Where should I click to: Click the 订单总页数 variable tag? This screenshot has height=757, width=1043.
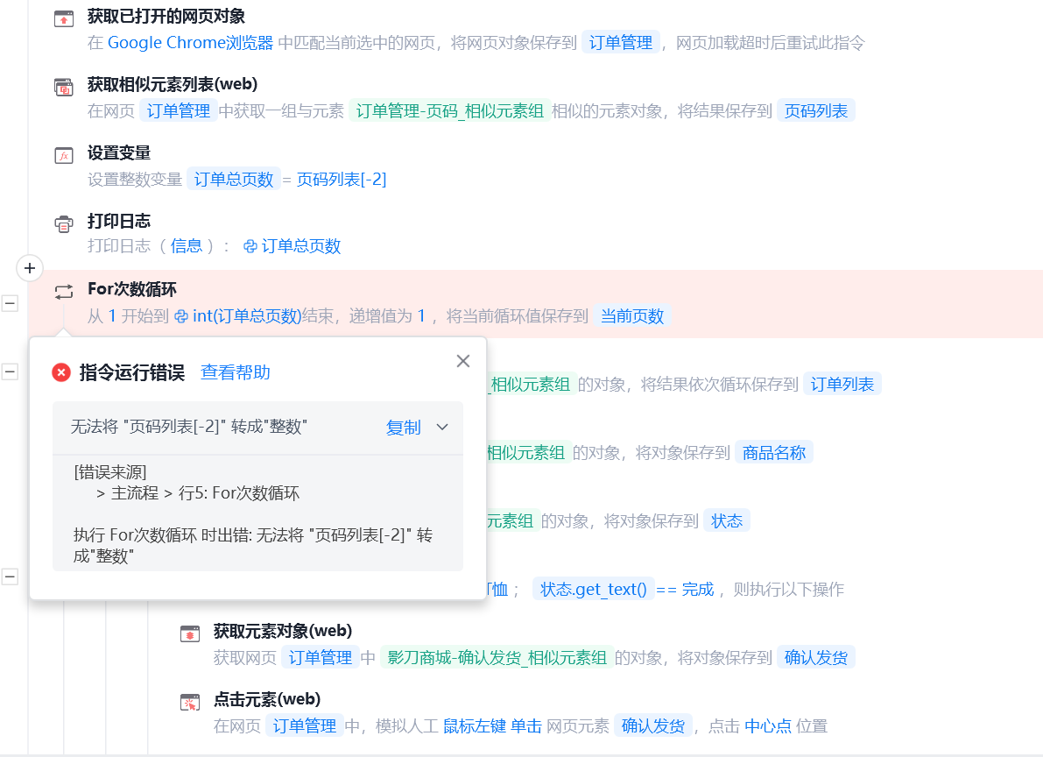(234, 179)
